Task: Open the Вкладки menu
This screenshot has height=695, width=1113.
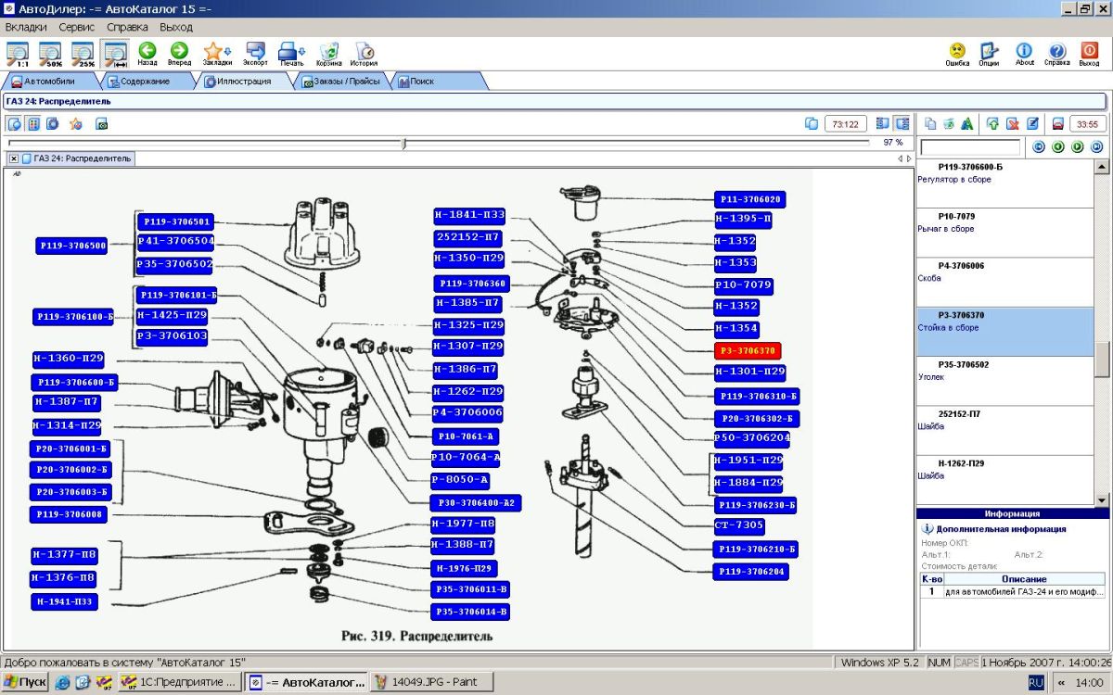Action: tap(26, 28)
